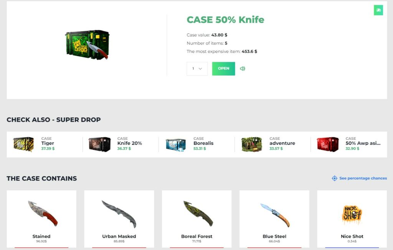Click the green OPEN button
The height and width of the screenshot is (250, 393).
[224, 68]
